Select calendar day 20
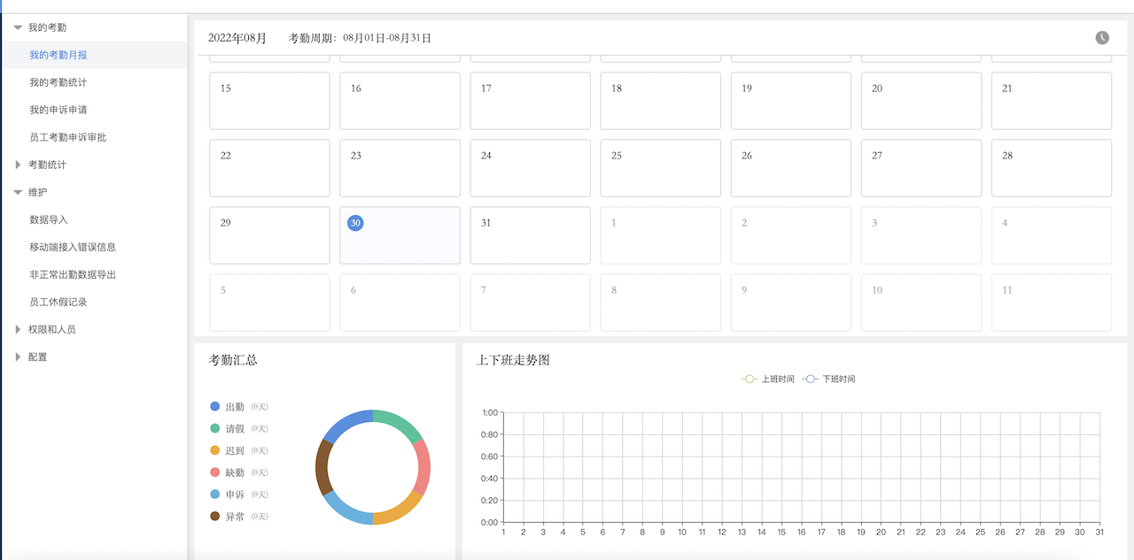 [x=920, y=101]
